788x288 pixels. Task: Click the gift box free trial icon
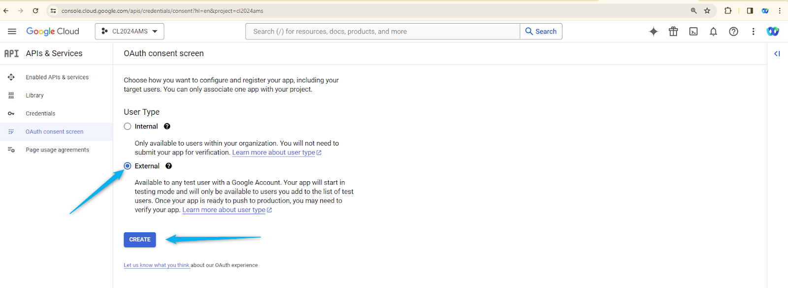(x=673, y=32)
